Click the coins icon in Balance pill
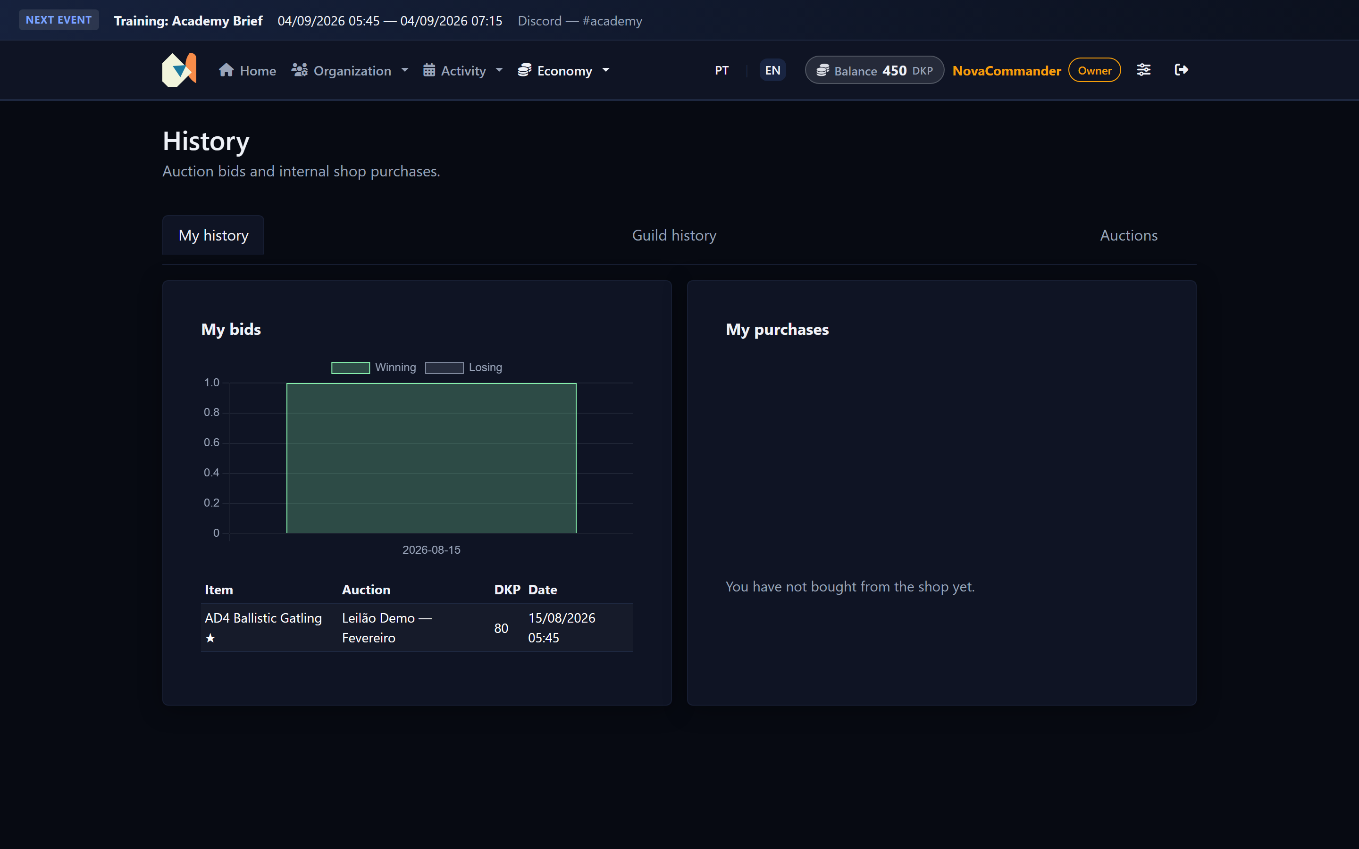 (x=822, y=70)
